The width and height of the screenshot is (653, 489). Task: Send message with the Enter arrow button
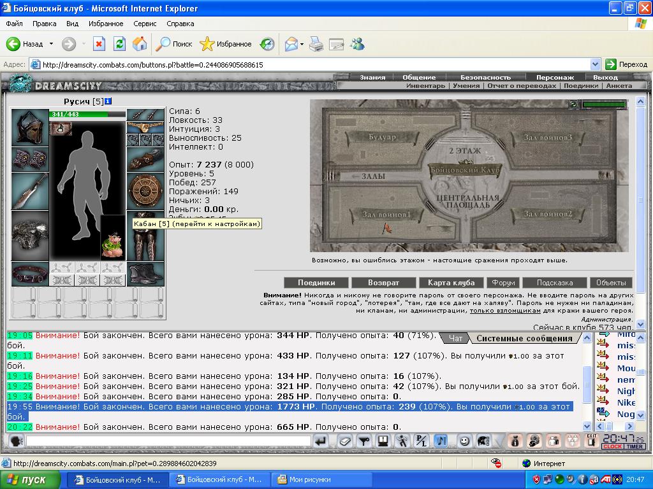(321, 441)
